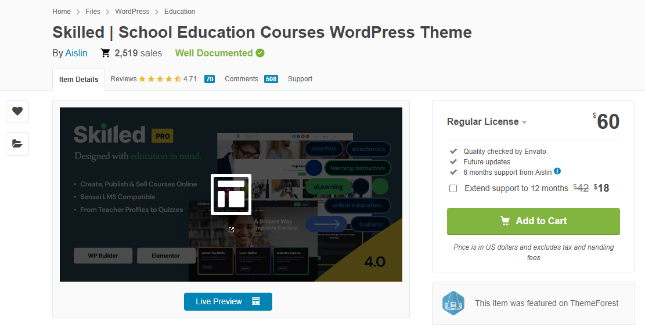Go to Home breadcrumb
The width and height of the screenshot is (645, 331).
[62, 12]
